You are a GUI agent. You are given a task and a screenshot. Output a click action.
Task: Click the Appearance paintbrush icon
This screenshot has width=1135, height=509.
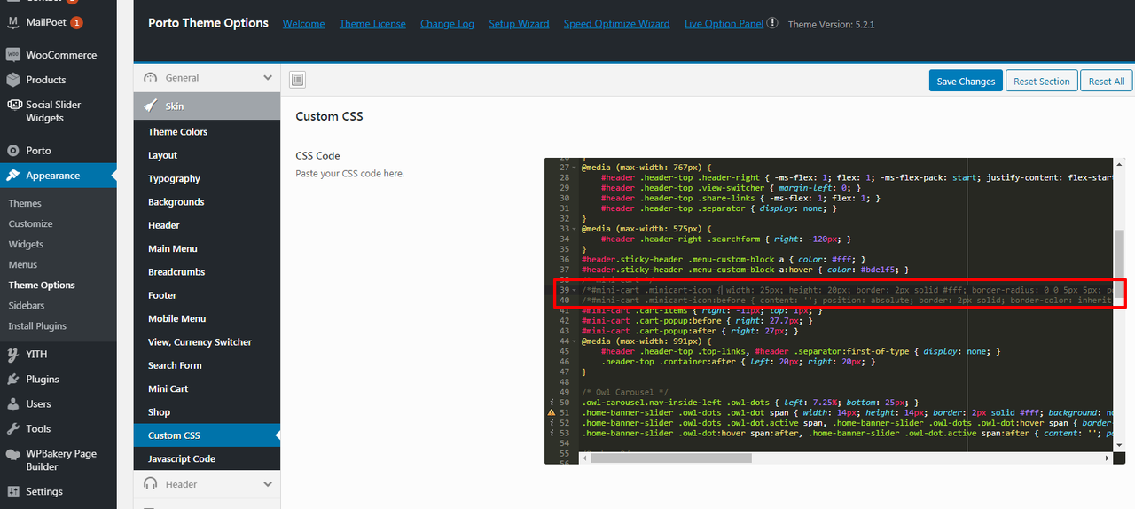tap(13, 176)
